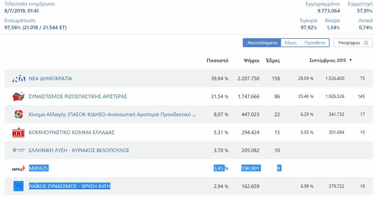Open ΛΑΪΚΟΣ ΣΥΝΔΕΣΜΟΣ - ΧΡΥΣΗ ΑΥΓΗ link

tap(70, 186)
